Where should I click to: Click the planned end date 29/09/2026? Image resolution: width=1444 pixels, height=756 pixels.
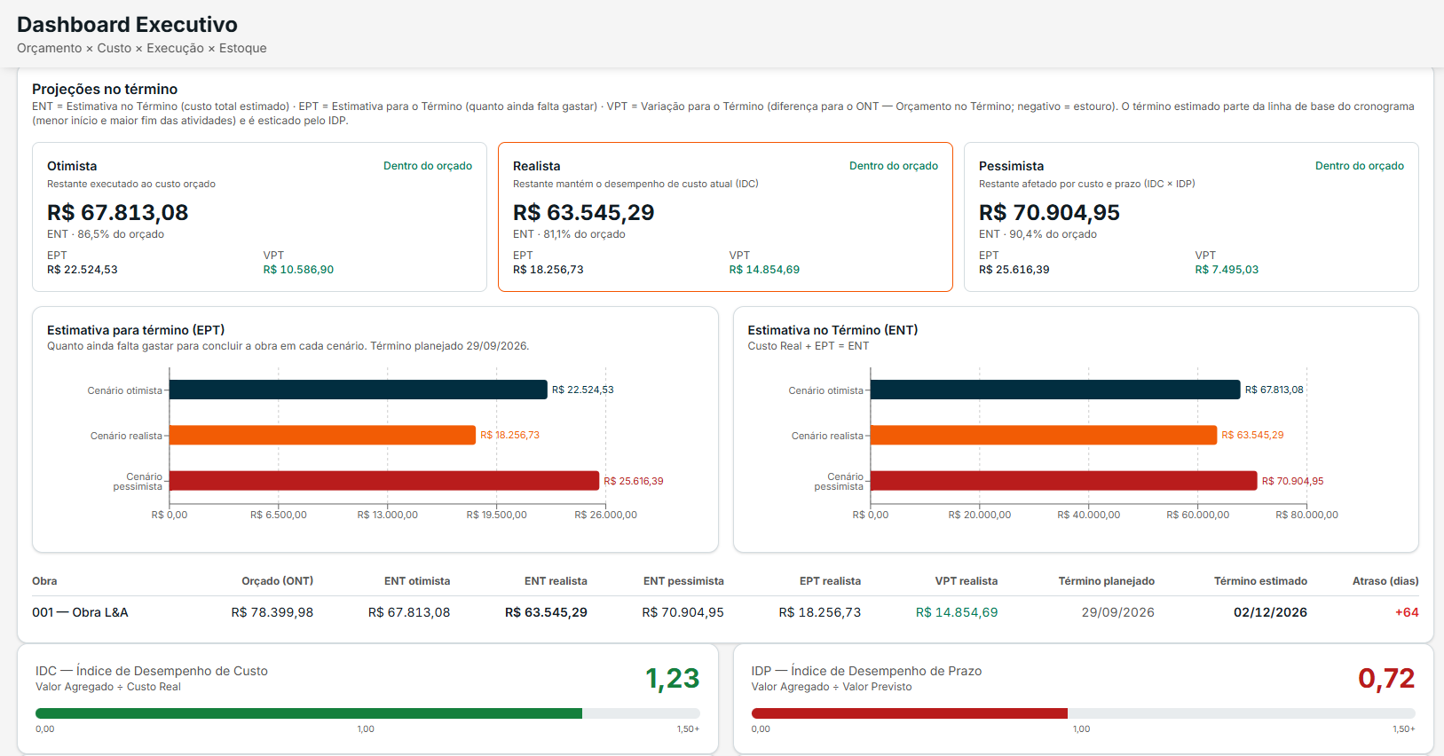click(1118, 612)
